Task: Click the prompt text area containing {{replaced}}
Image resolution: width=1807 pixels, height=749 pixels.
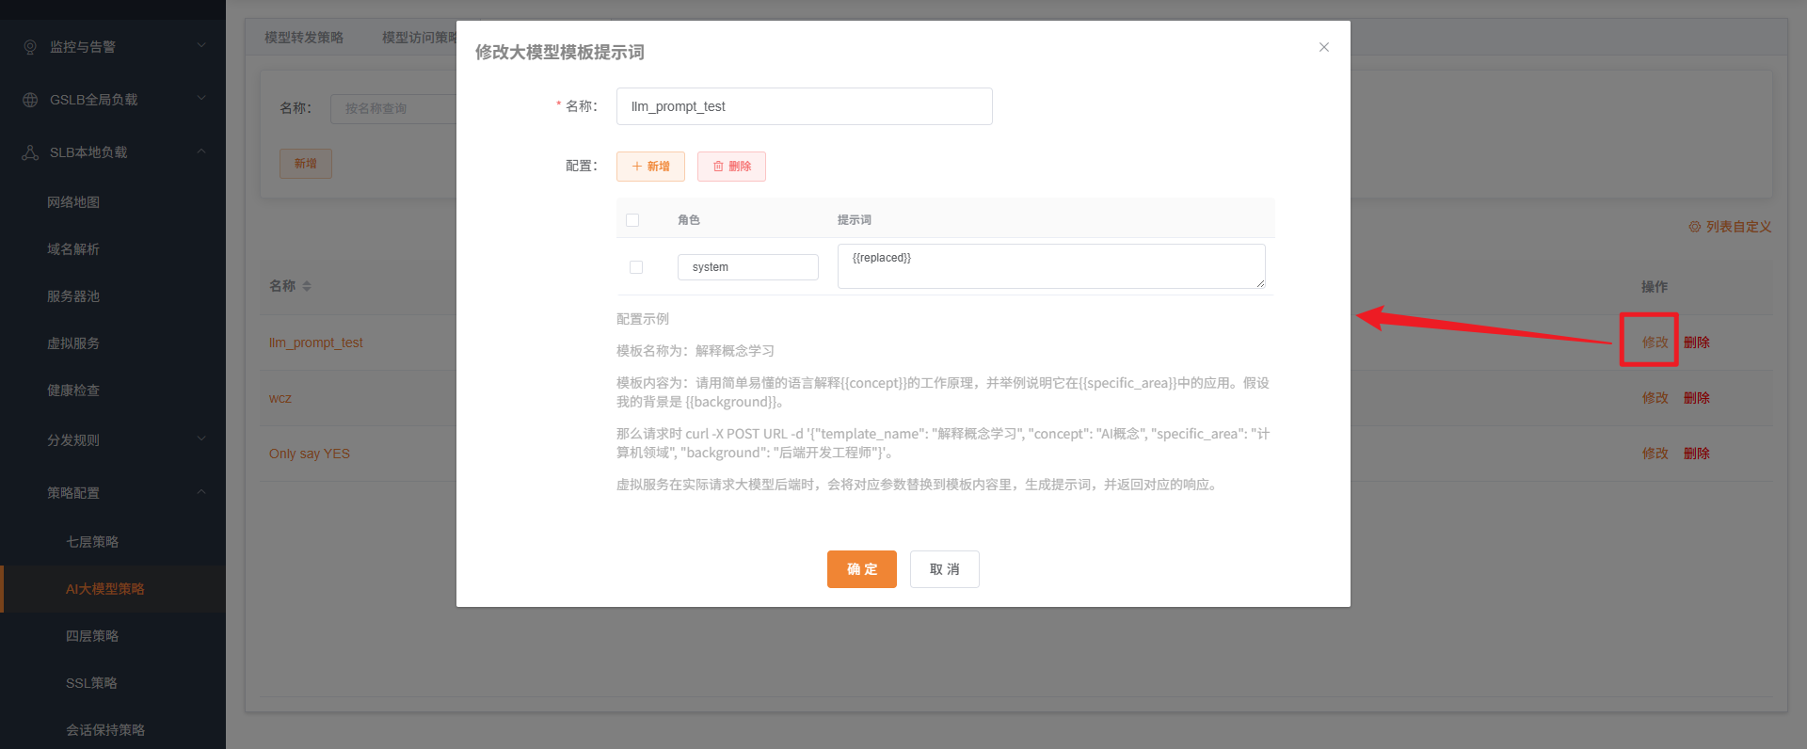Action: pyautogui.click(x=1050, y=266)
